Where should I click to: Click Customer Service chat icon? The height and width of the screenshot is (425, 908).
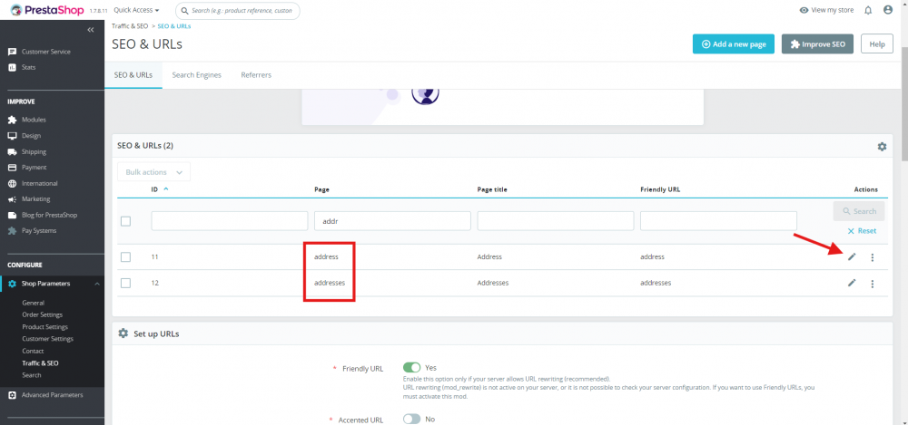click(12, 52)
